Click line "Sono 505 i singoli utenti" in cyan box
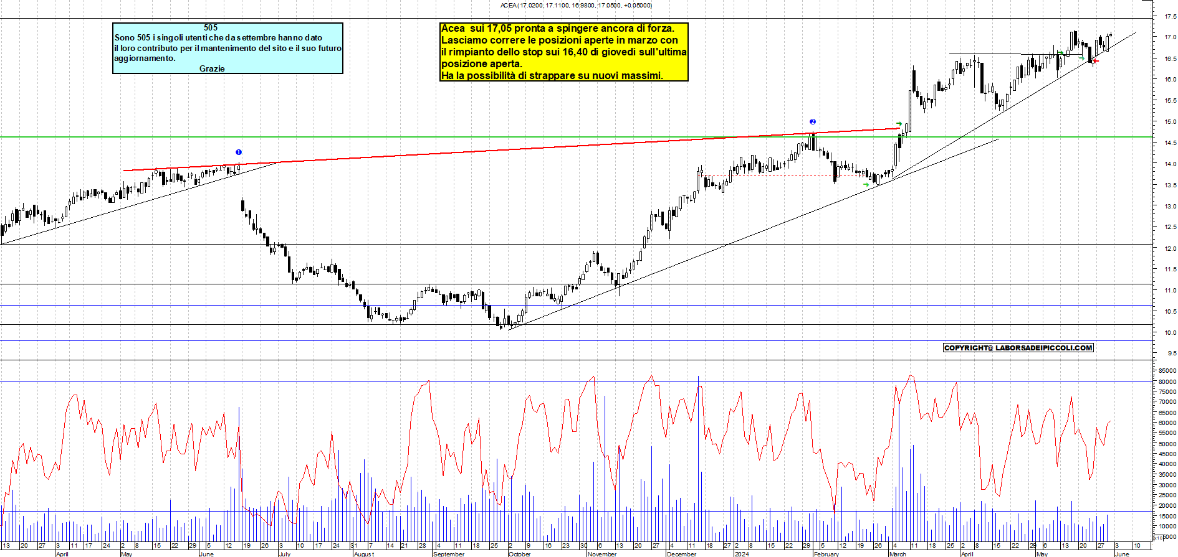 click(218, 37)
